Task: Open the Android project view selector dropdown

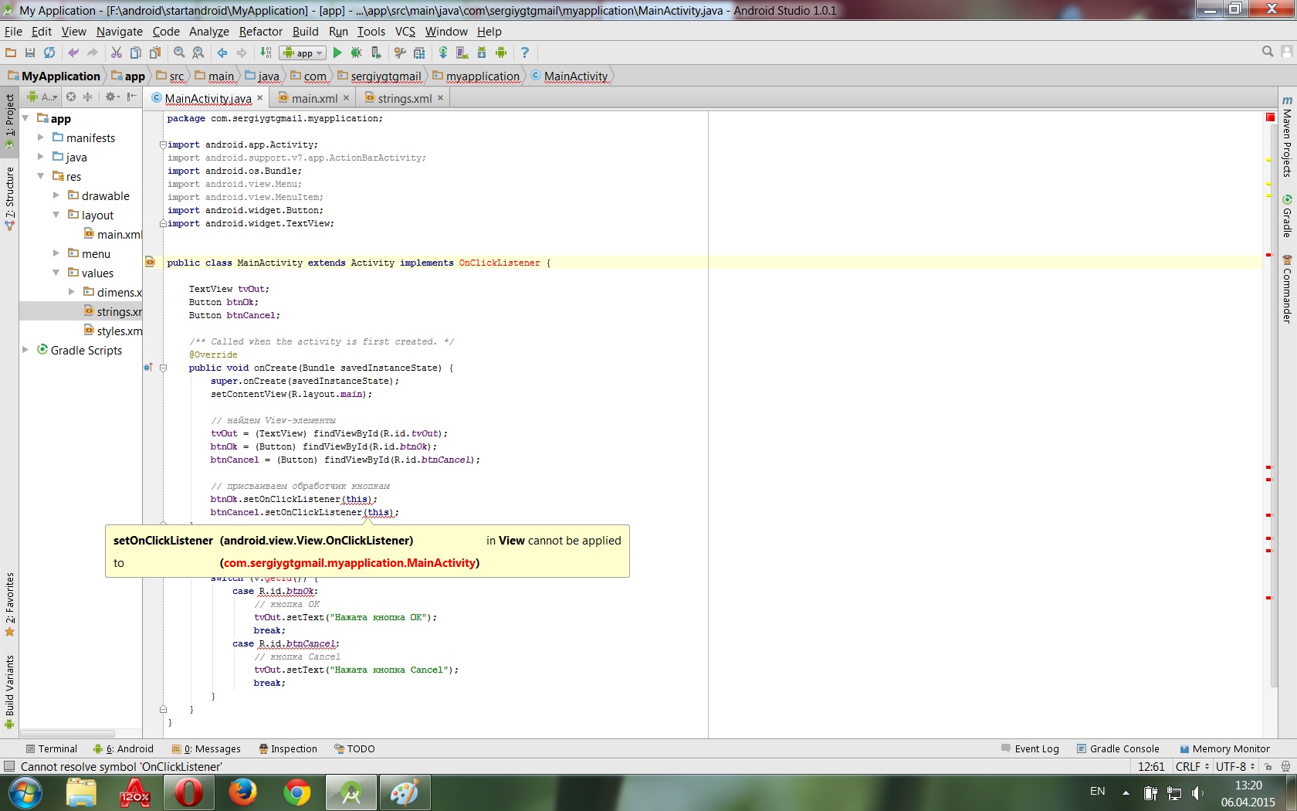Action: [42, 97]
